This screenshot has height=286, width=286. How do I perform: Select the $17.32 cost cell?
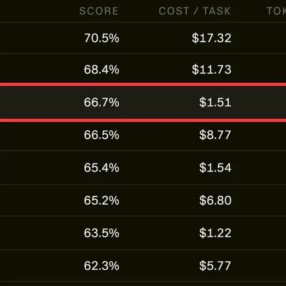pyautogui.click(x=211, y=38)
